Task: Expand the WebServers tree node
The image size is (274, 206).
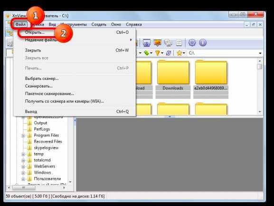Action: [x=23, y=167]
